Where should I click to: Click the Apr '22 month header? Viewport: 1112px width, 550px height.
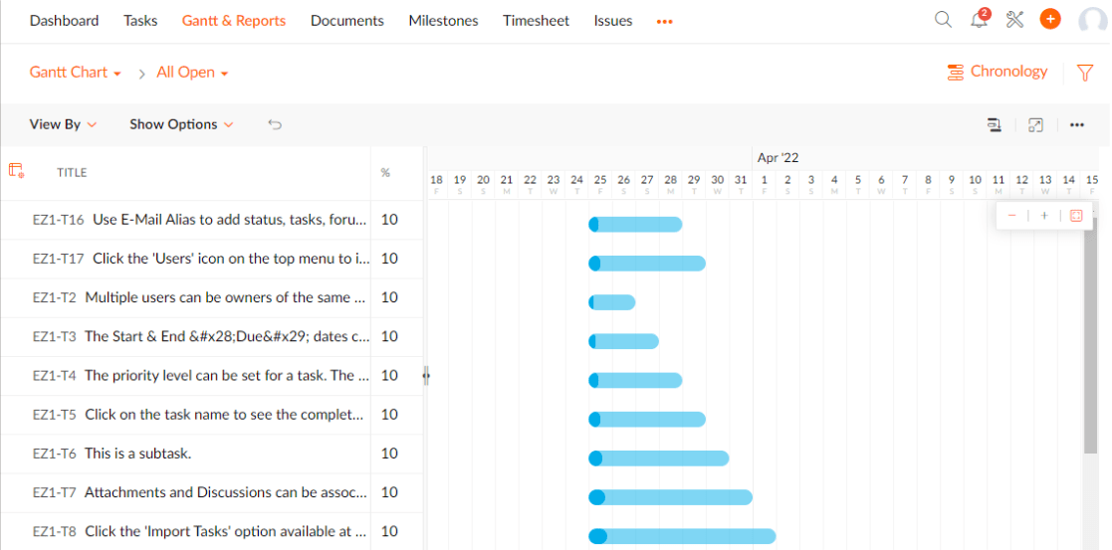[x=778, y=157]
